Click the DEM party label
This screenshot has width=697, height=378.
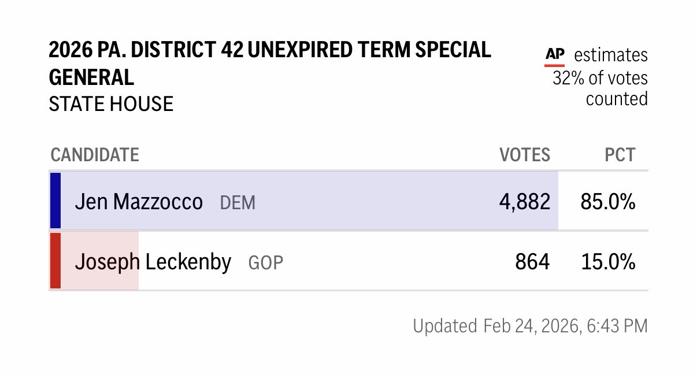pos(238,203)
